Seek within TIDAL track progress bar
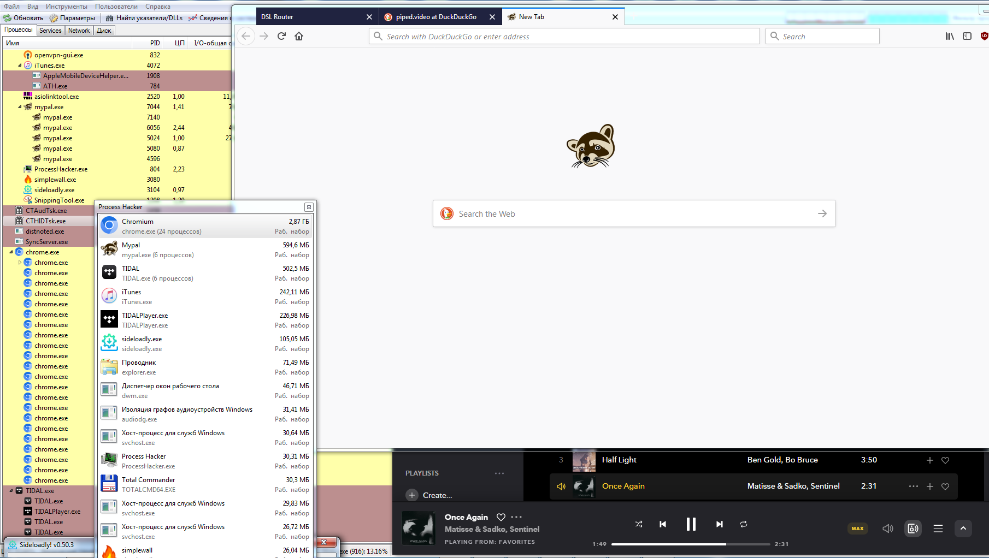This screenshot has width=989, height=558. [691, 544]
